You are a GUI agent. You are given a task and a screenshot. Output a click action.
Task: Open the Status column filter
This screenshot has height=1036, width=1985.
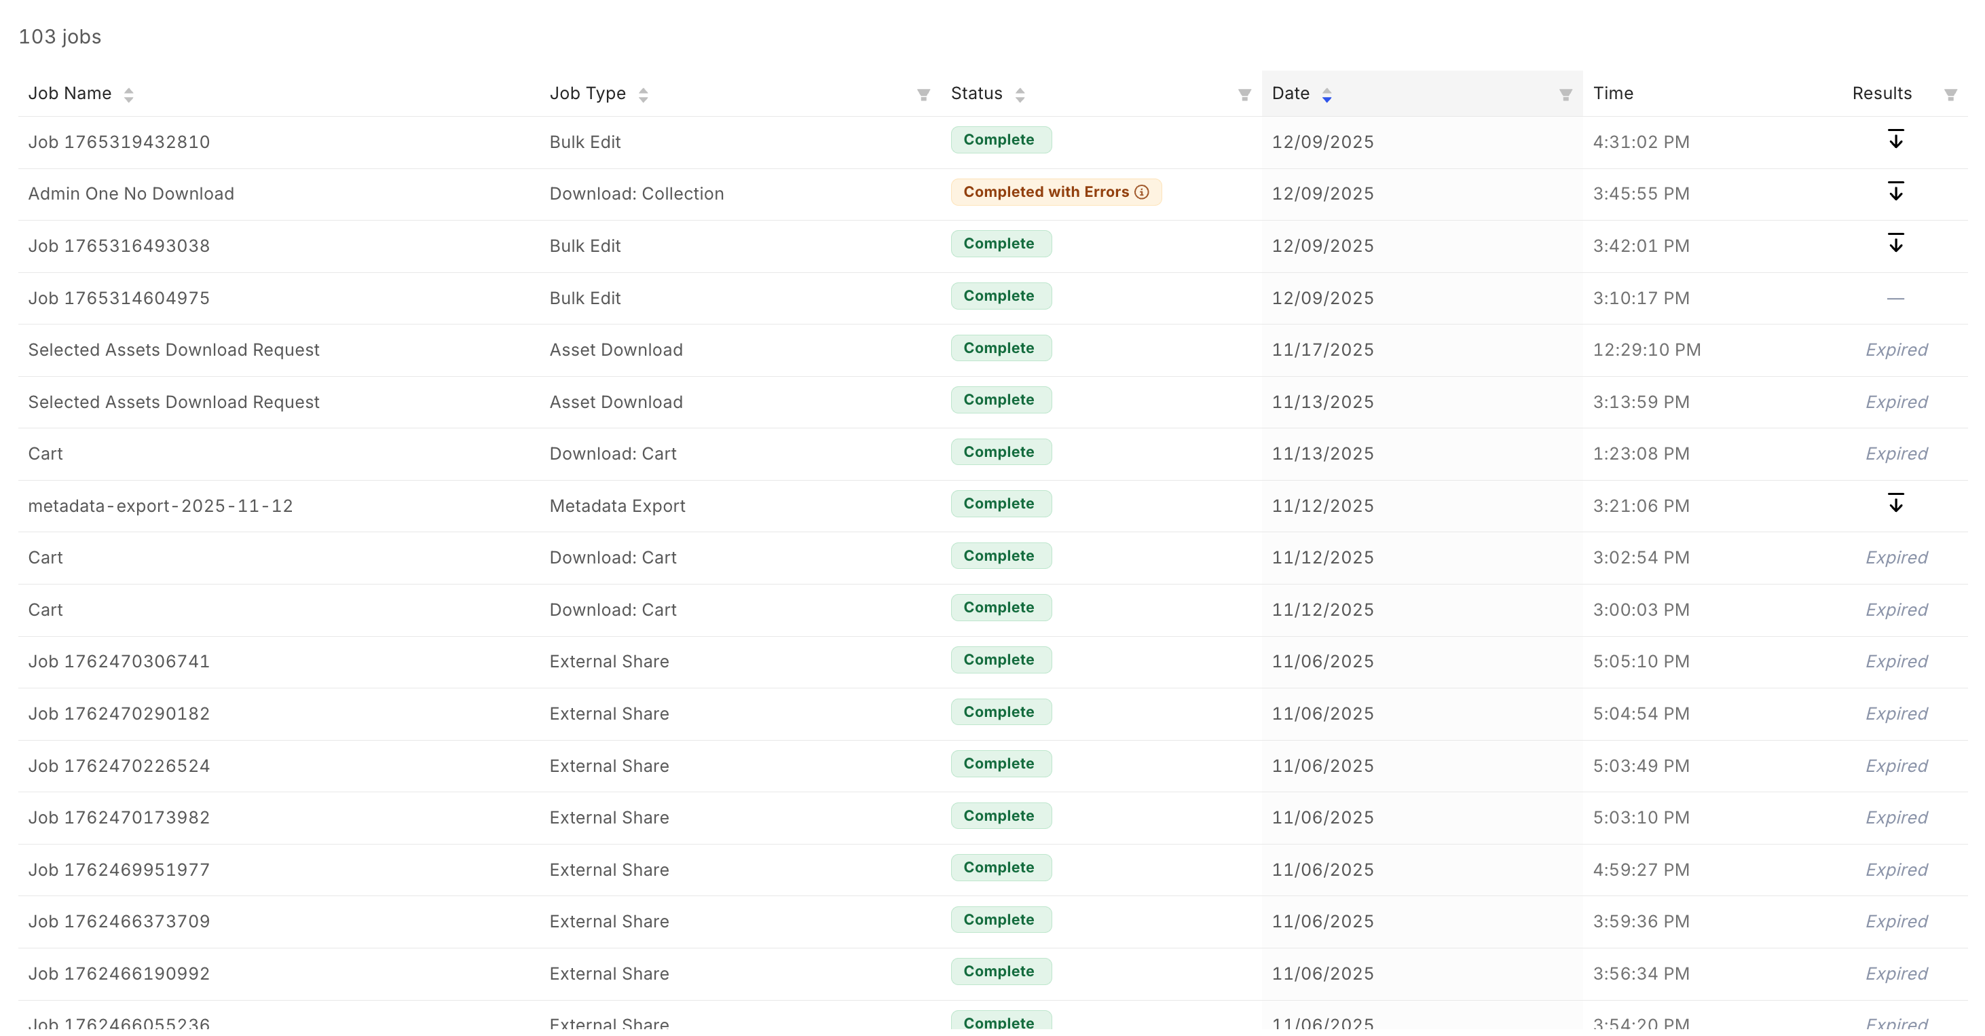point(1244,95)
